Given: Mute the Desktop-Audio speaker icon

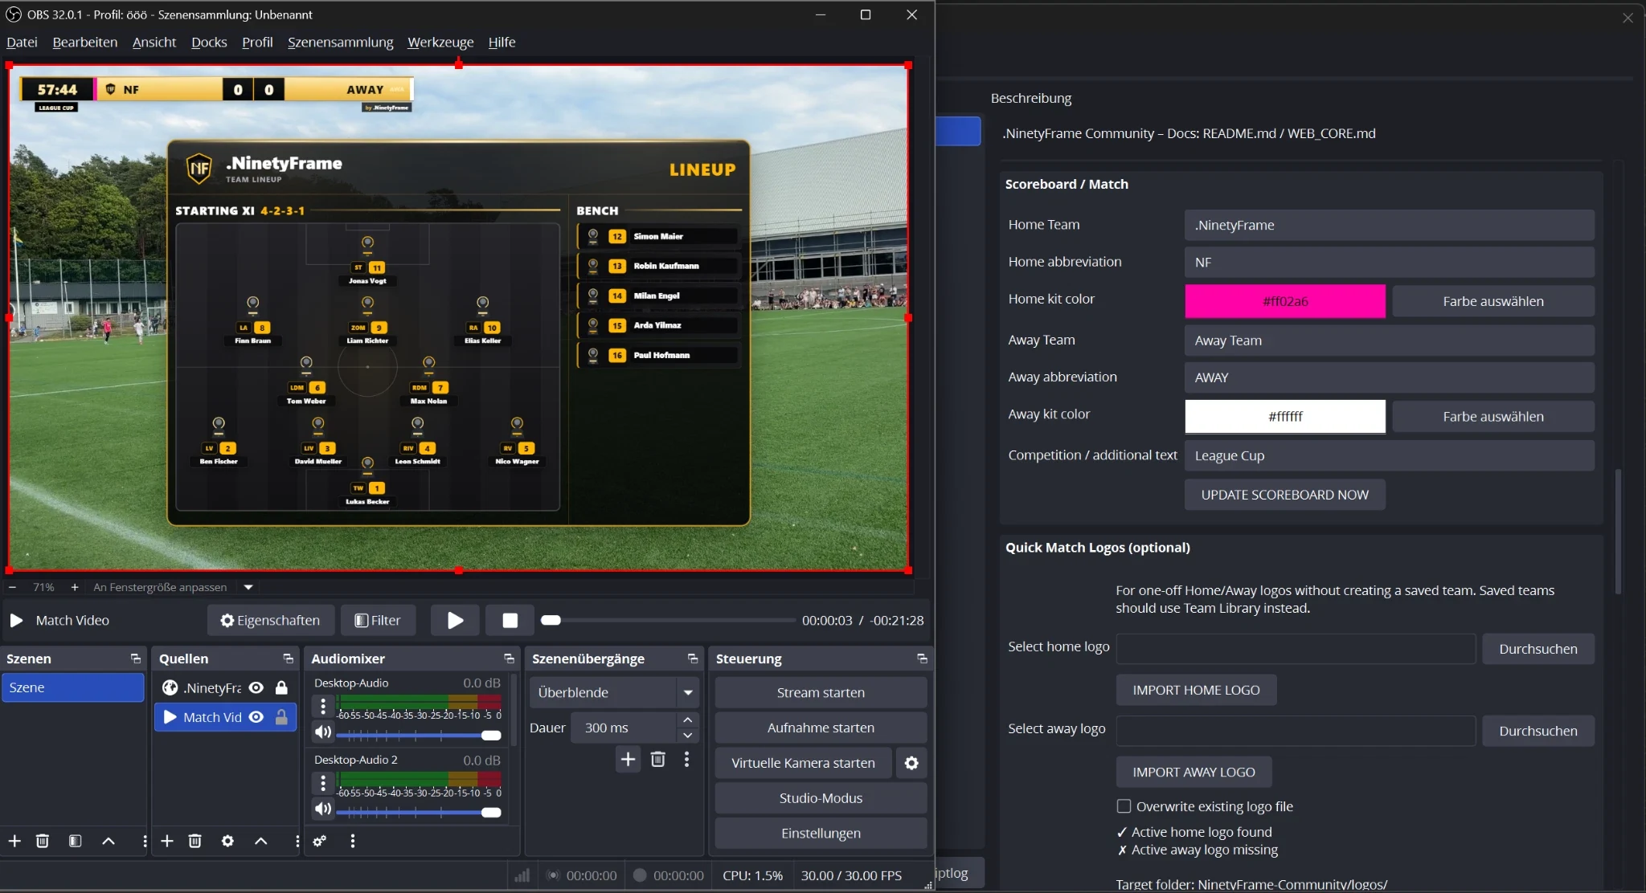Looking at the screenshot, I should [323, 732].
